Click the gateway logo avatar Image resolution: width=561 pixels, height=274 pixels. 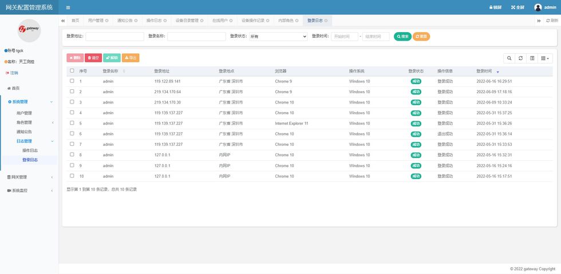click(x=29, y=30)
